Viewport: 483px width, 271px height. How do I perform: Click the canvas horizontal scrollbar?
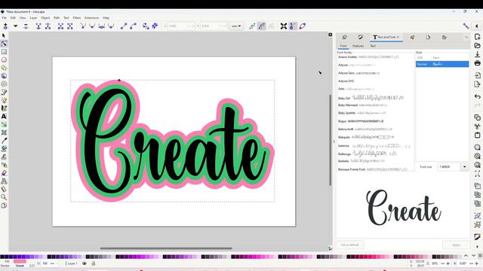166,248
